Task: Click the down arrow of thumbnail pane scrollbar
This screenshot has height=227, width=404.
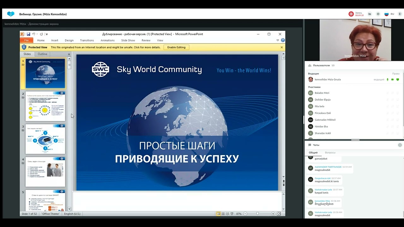Action: 69,209
